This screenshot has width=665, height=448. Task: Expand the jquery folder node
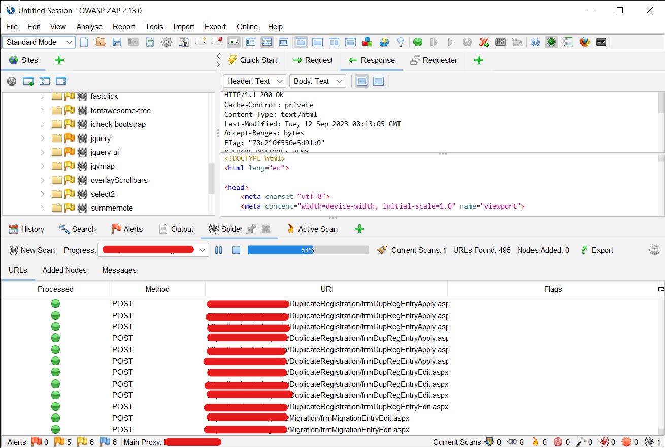point(42,139)
